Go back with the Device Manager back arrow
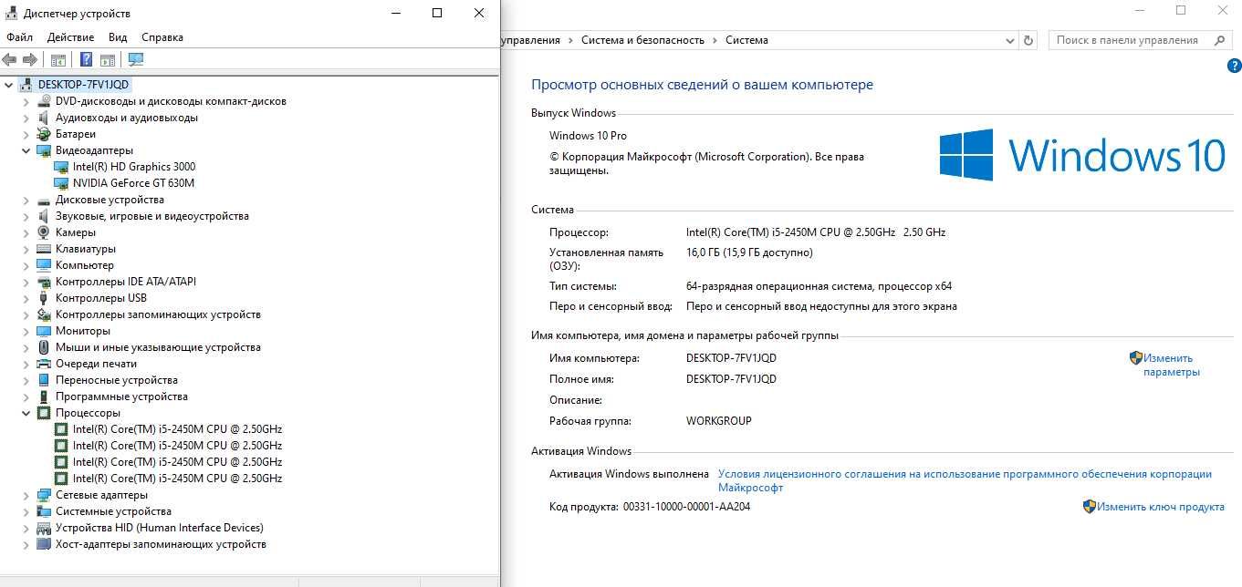This screenshot has width=1242, height=587. click(9, 59)
